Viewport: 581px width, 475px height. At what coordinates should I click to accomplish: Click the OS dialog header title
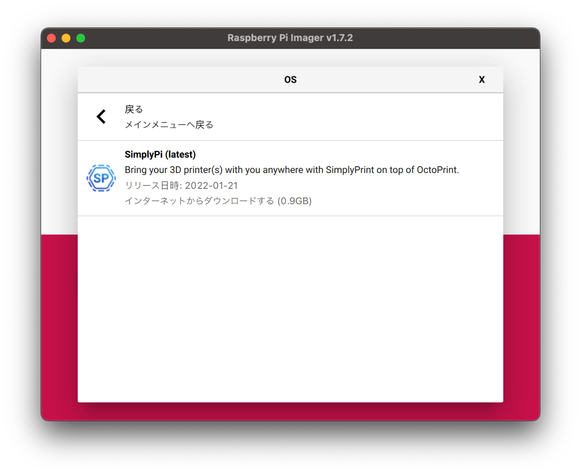(290, 80)
